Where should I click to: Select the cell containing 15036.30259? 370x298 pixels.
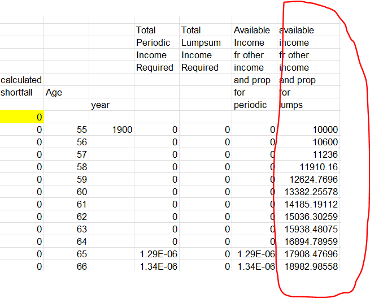point(308,217)
